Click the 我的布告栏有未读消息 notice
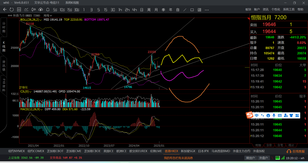 point(178,158)
